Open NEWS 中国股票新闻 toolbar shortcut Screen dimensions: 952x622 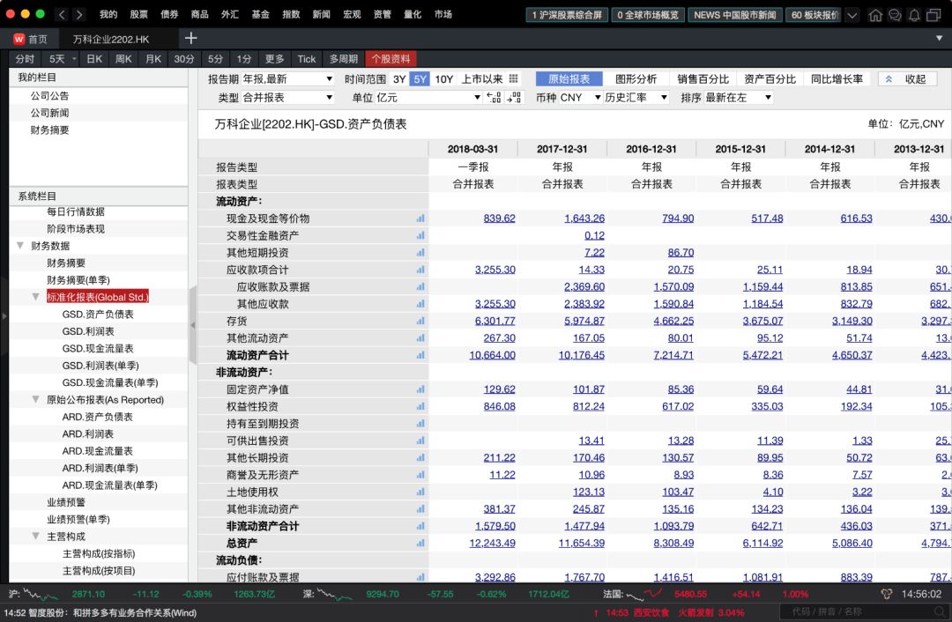click(x=736, y=15)
